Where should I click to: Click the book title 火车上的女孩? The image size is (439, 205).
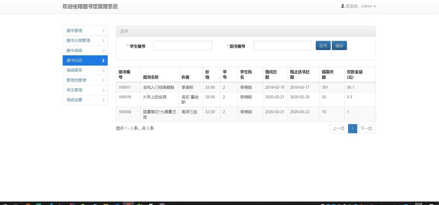pyautogui.click(x=154, y=97)
